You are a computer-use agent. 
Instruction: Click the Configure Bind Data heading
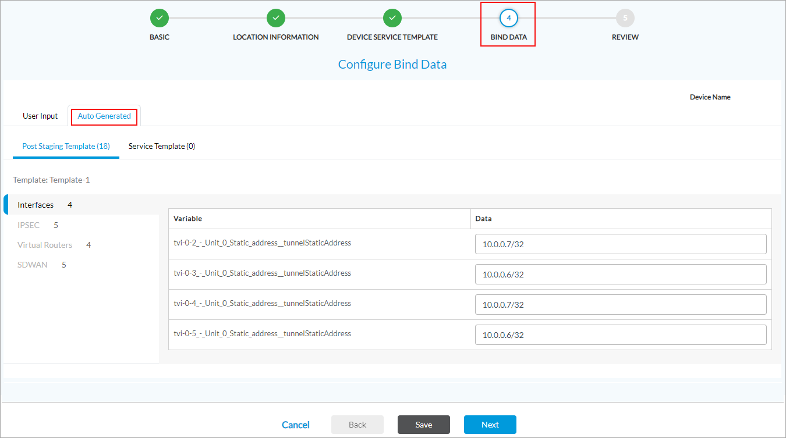pos(392,65)
